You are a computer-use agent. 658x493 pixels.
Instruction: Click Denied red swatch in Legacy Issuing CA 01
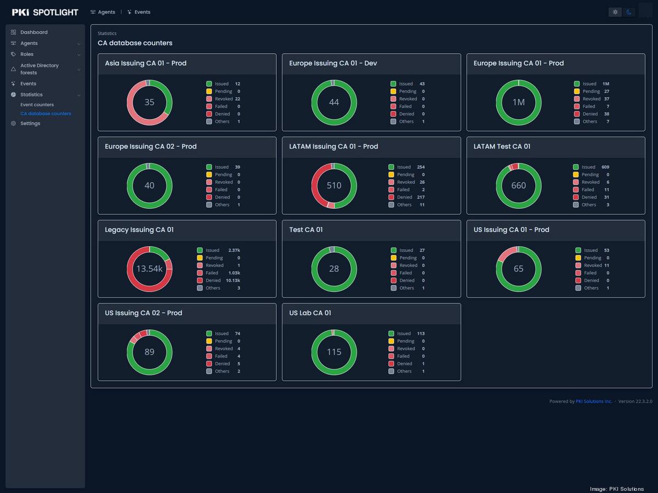pos(200,280)
